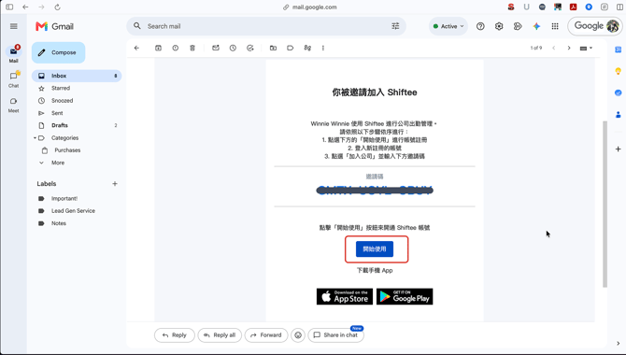Snooze this email with clock icon
Screen dimensions: 626x355
[233, 48]
